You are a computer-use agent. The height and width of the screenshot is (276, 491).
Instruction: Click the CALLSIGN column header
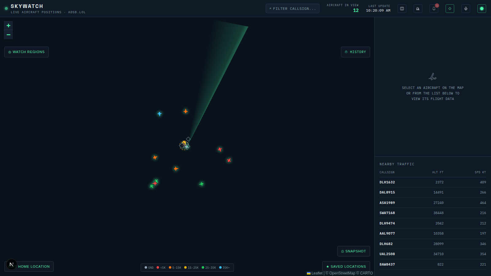click(387, 172)
